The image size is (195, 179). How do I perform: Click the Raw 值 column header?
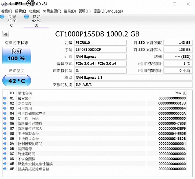click(x=180, y=93)
